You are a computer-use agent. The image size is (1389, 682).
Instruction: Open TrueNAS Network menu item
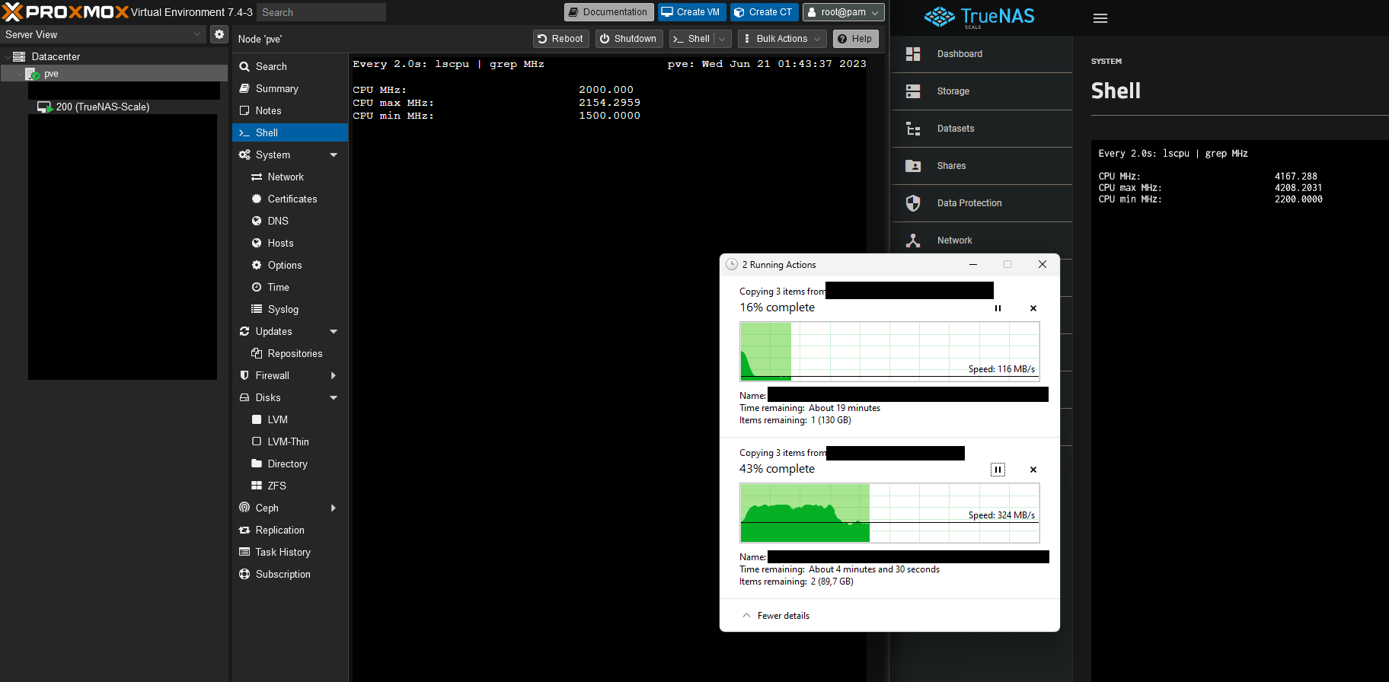(x=982, y=241)
